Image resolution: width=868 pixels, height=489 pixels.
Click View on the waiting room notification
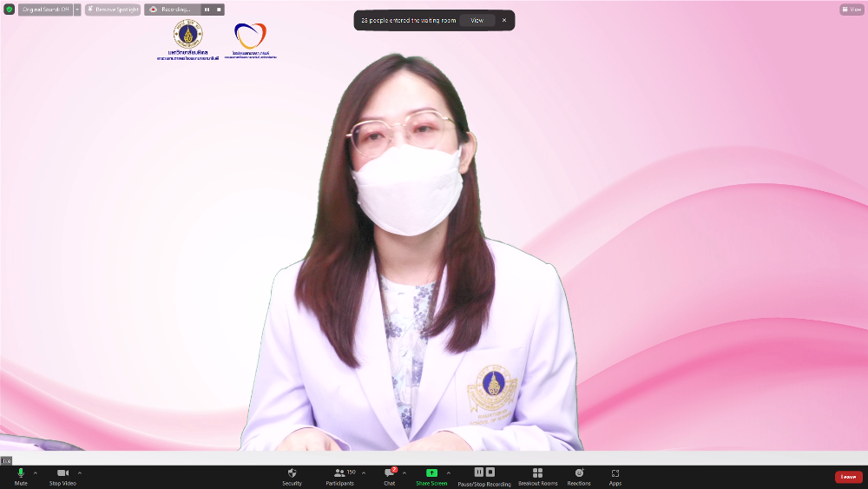pos(477,20)
